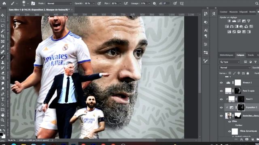Viewport: 259px width, 145px height.
Task: Open smoothing options gear
Action: (154, 3)
